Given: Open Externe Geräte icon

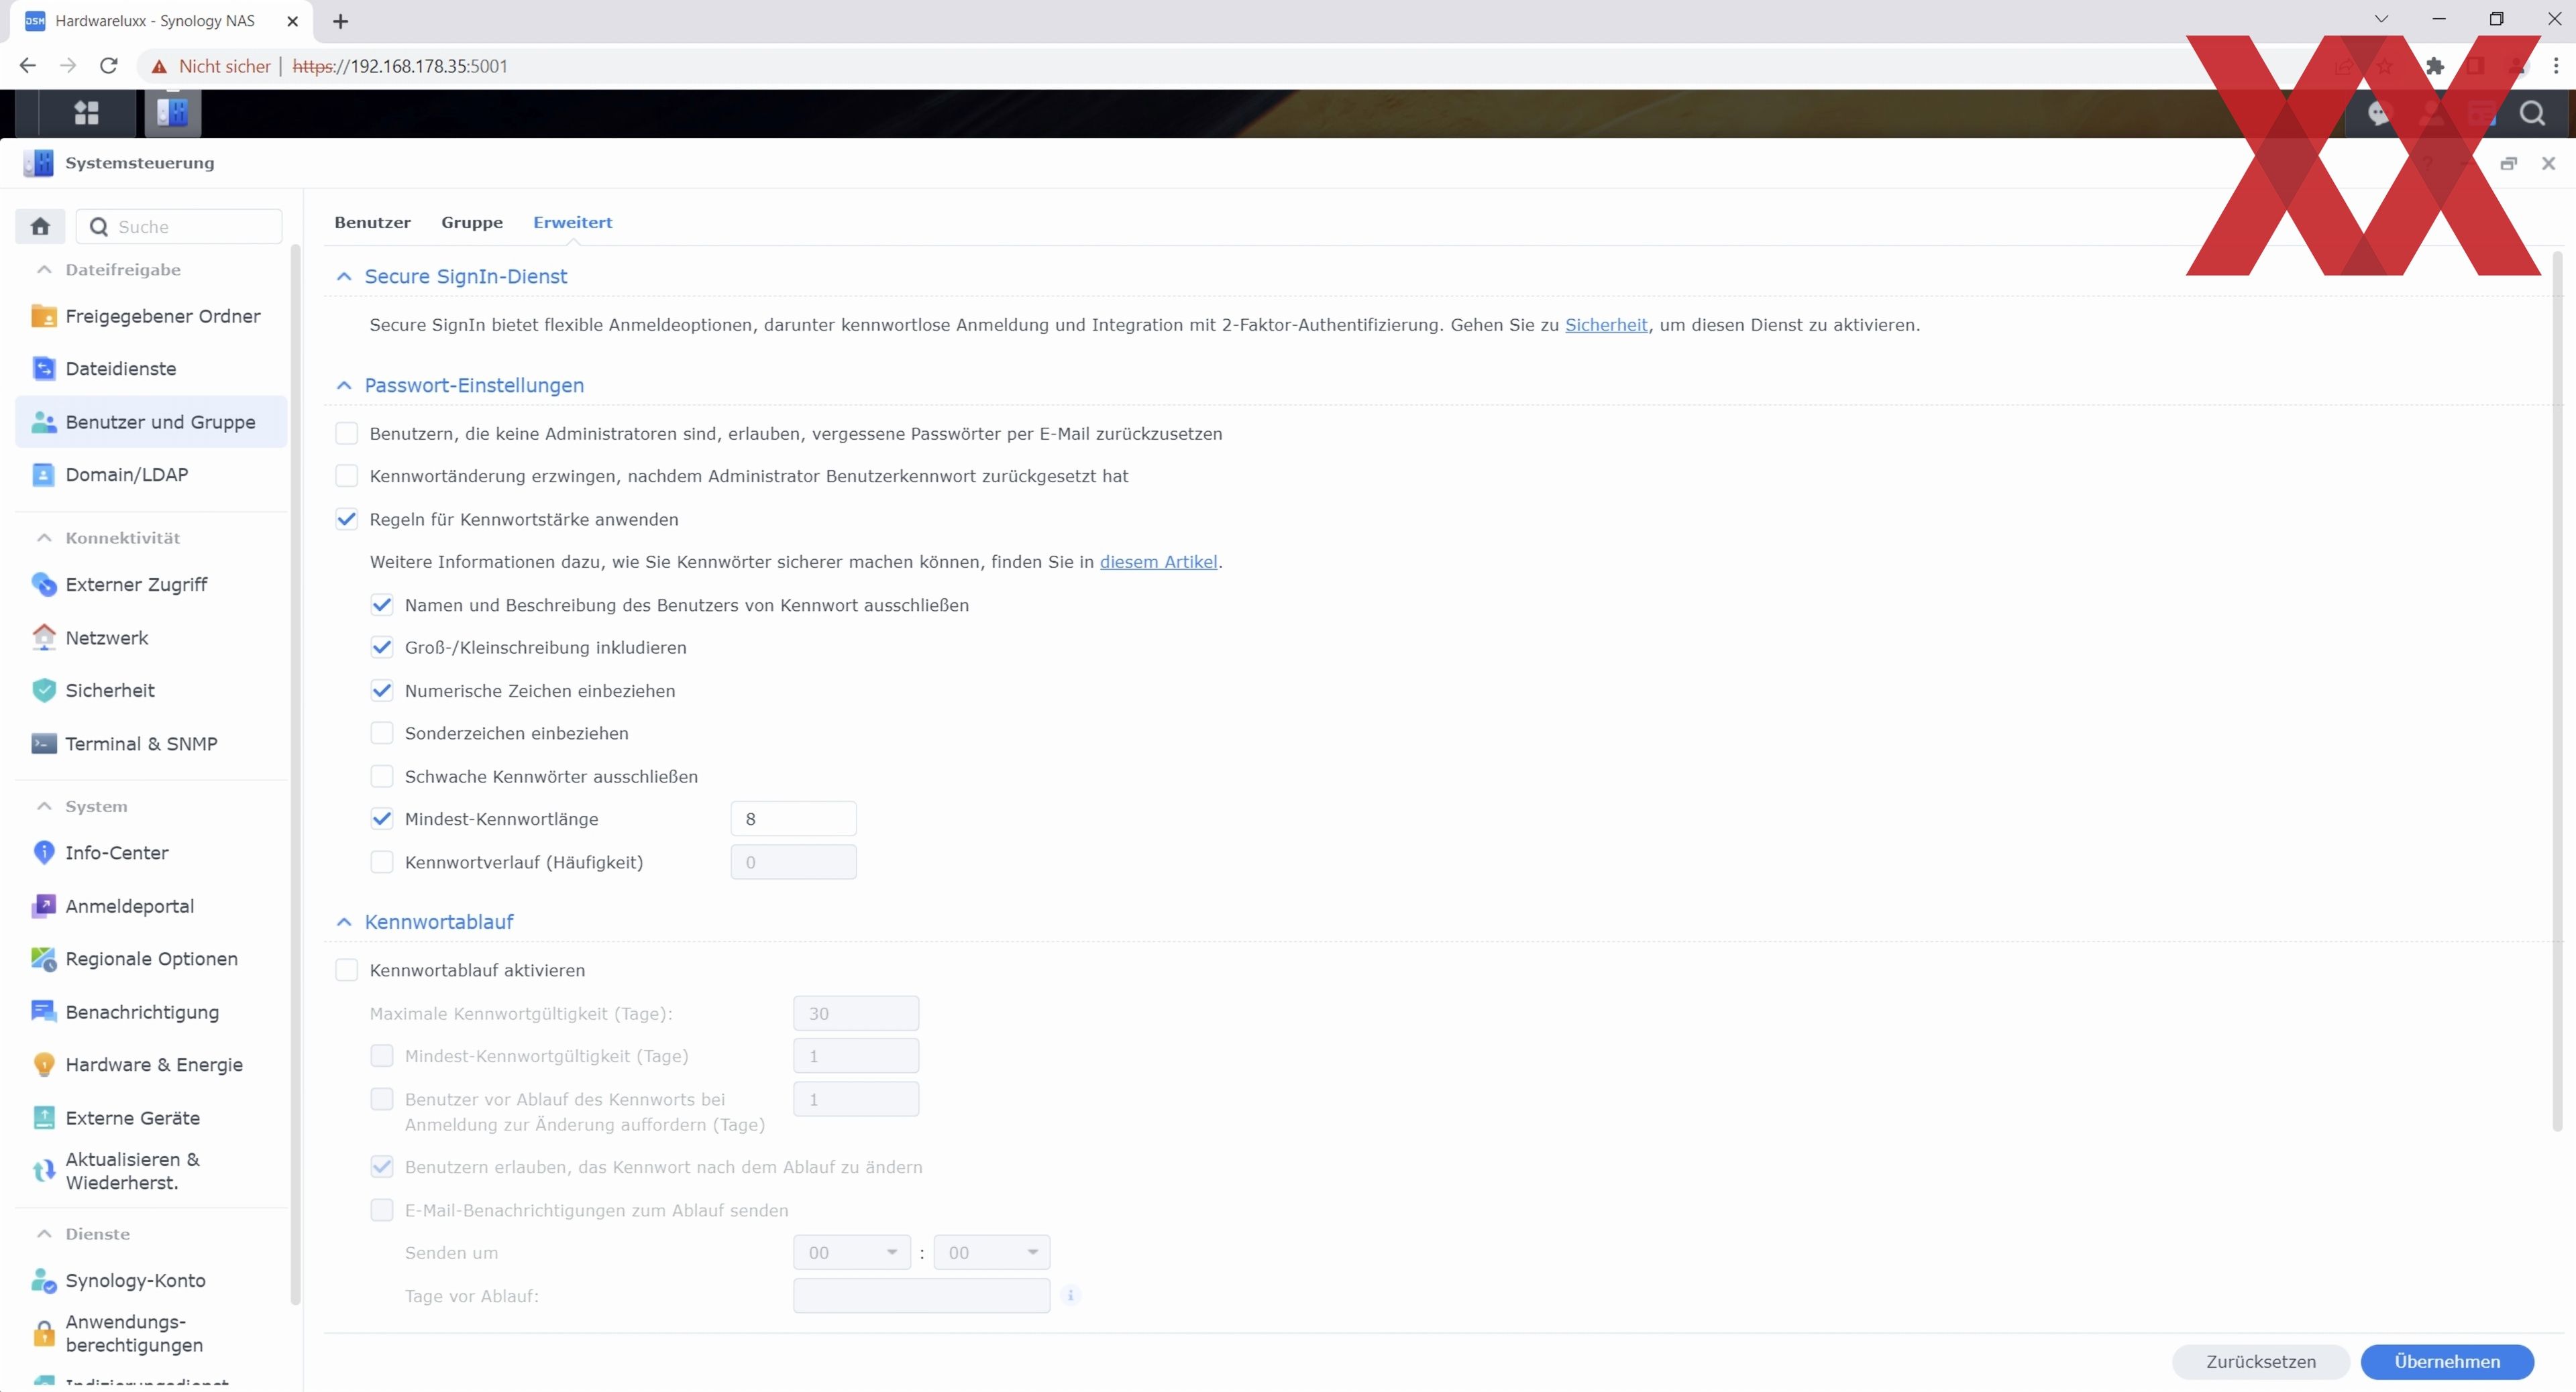Looking at the screenshot, I should click(x=44, y=1118).
